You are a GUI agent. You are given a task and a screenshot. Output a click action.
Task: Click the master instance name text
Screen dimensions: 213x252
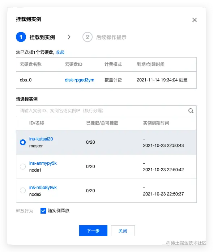tap(36, 146)
